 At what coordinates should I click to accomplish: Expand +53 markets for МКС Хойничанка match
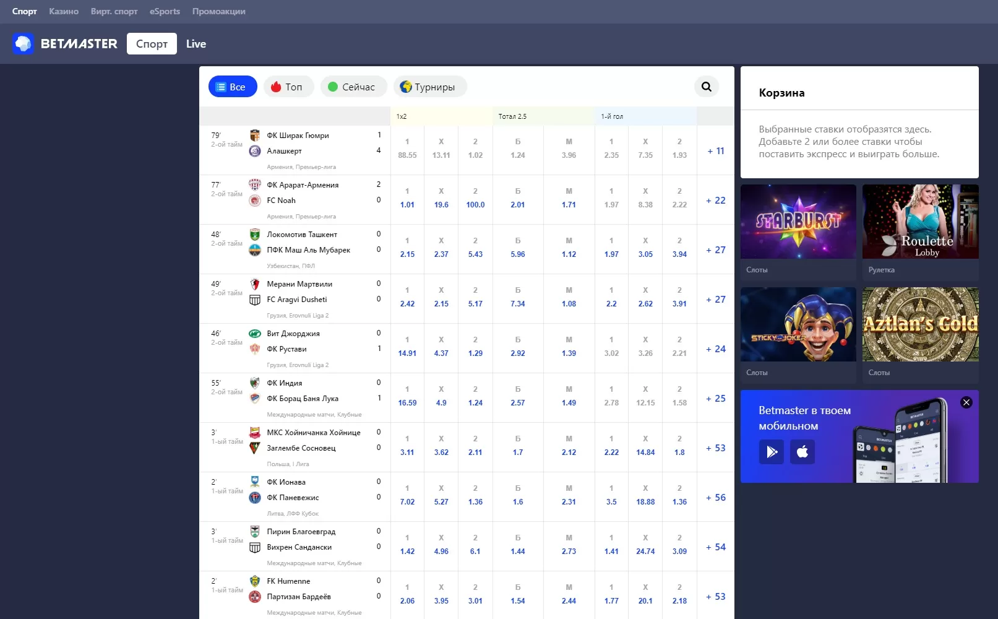pyautogui.click(x=715, y=448)
